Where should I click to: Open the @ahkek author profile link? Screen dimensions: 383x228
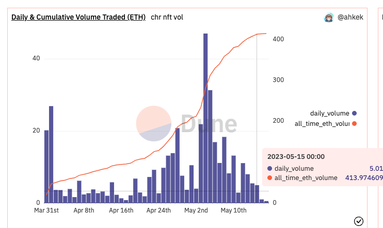tap(351, 18)
